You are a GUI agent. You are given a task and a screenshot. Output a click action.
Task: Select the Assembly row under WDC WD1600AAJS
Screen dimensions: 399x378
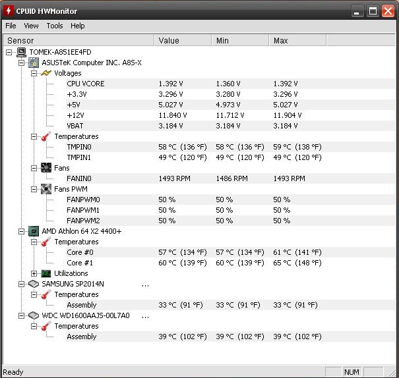pyautogui.click(x=230, y=337)
